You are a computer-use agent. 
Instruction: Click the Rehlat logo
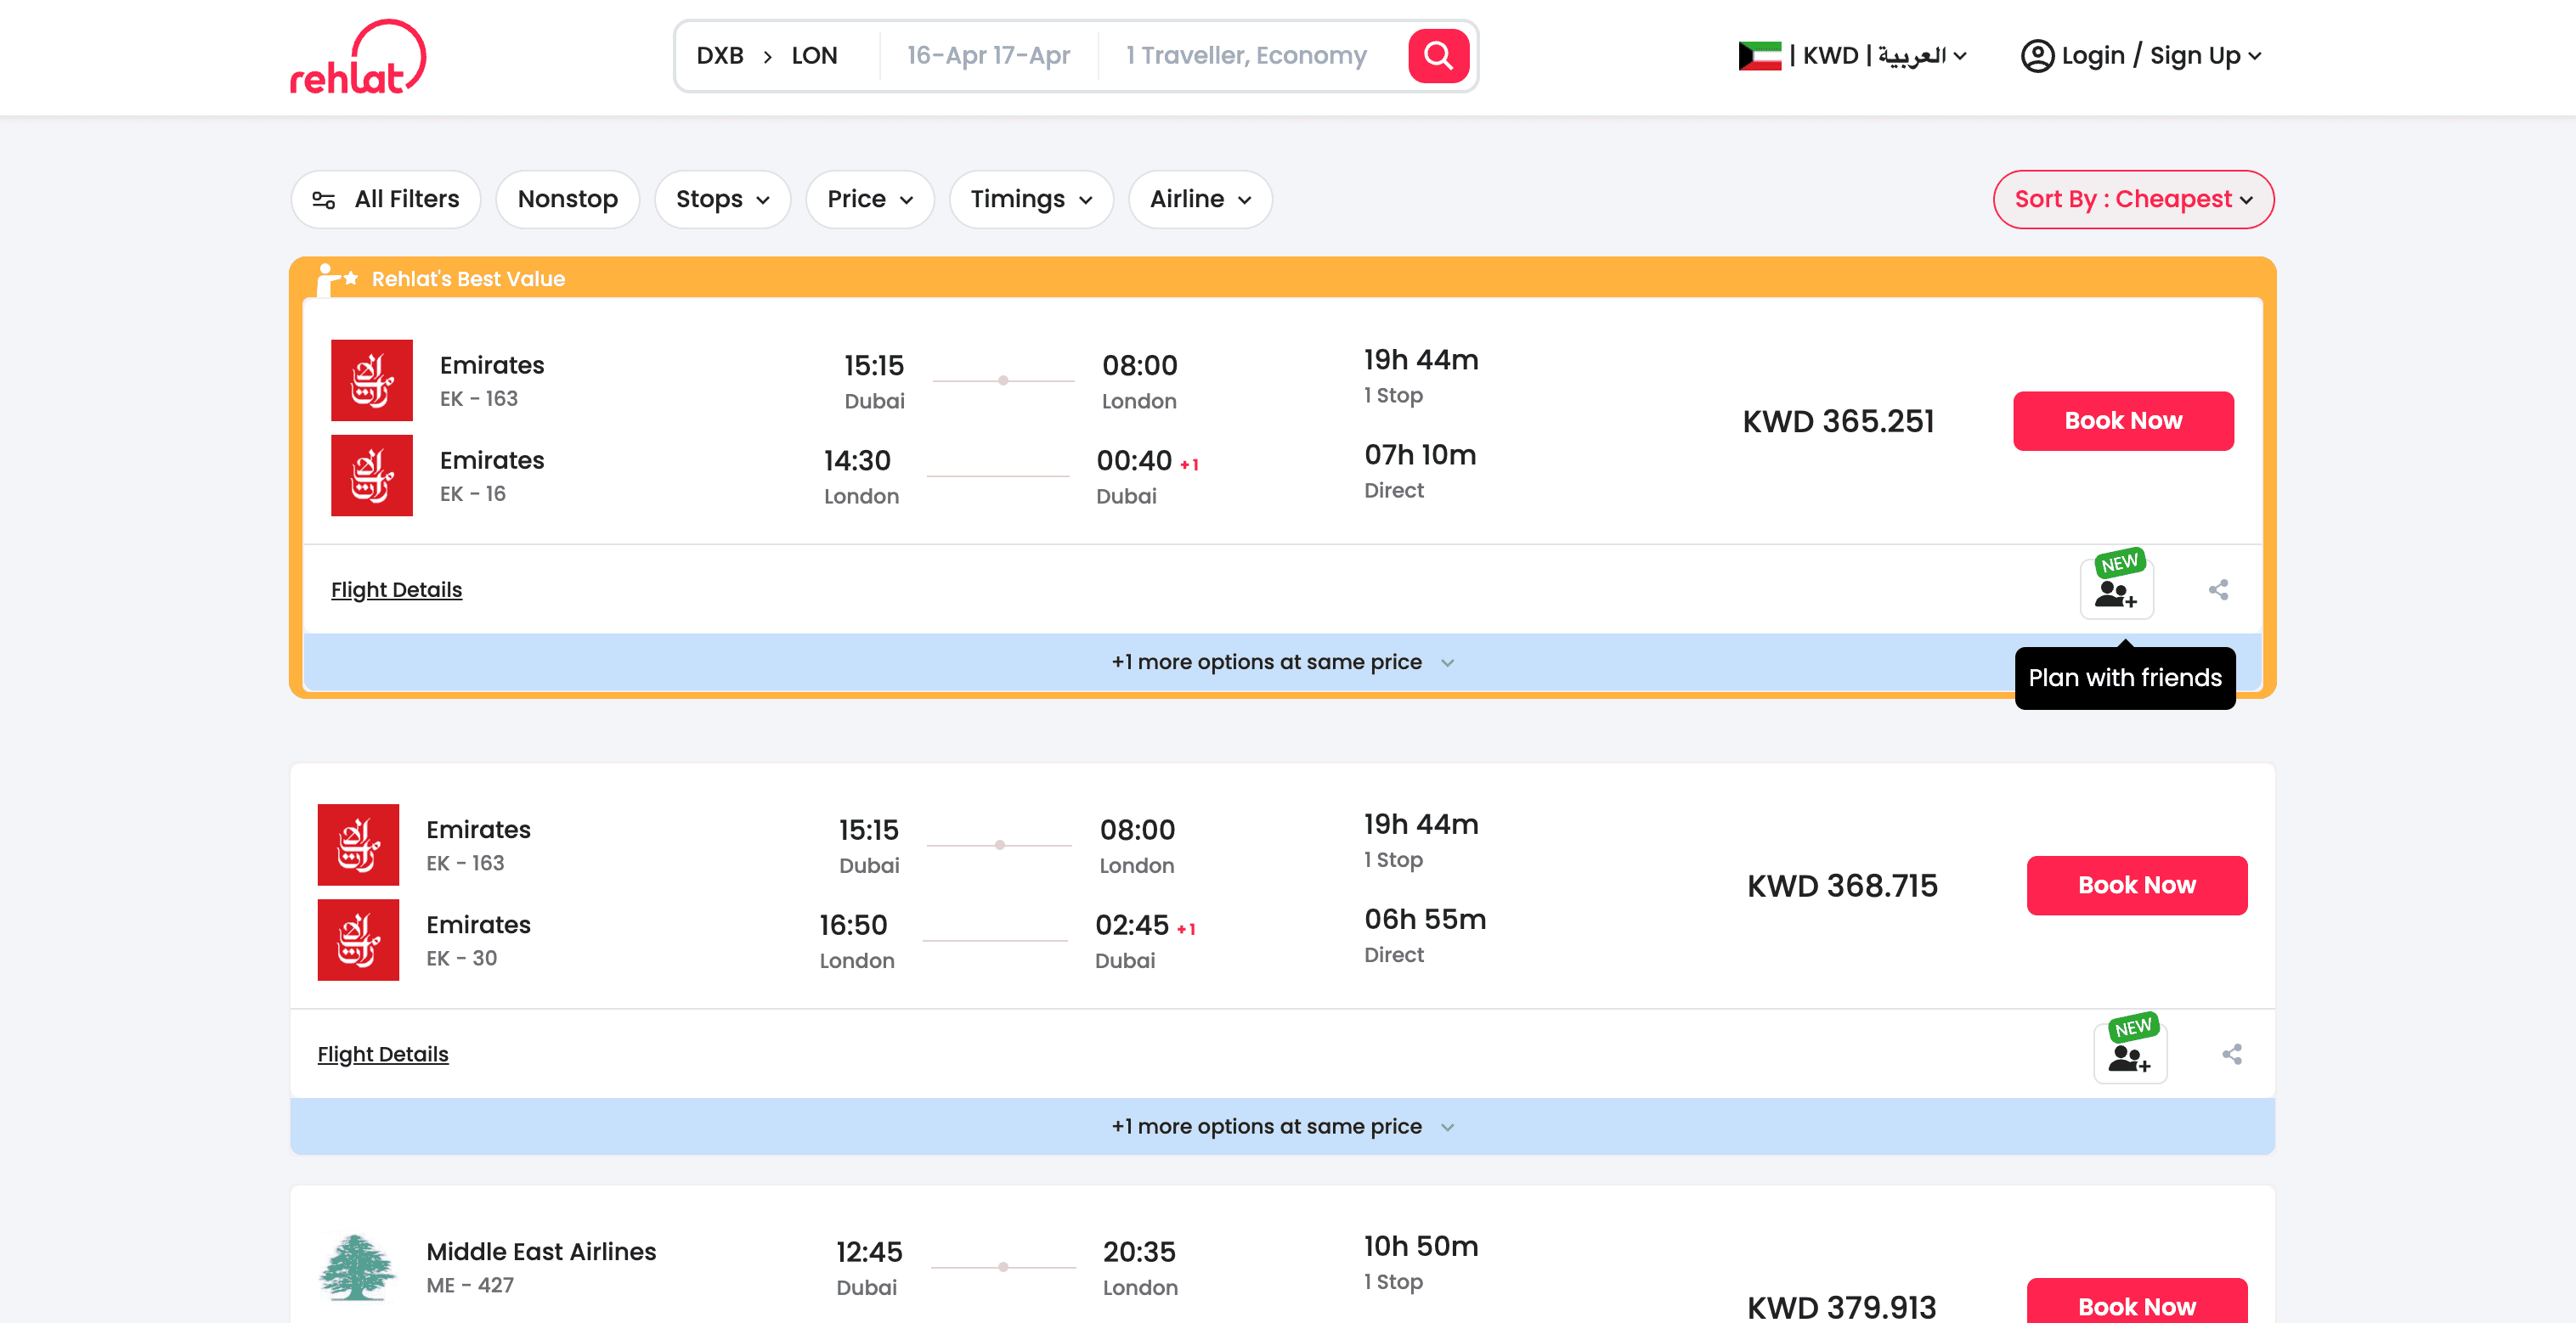click(357, 58)
